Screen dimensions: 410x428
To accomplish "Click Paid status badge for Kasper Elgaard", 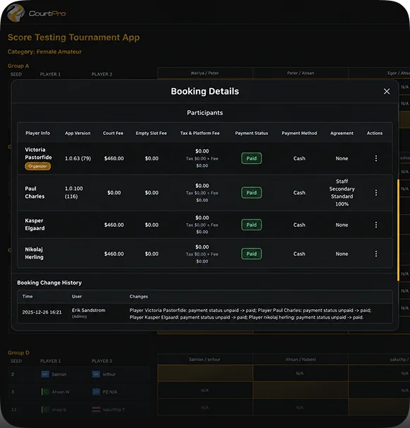I will [x=251, y=225].
